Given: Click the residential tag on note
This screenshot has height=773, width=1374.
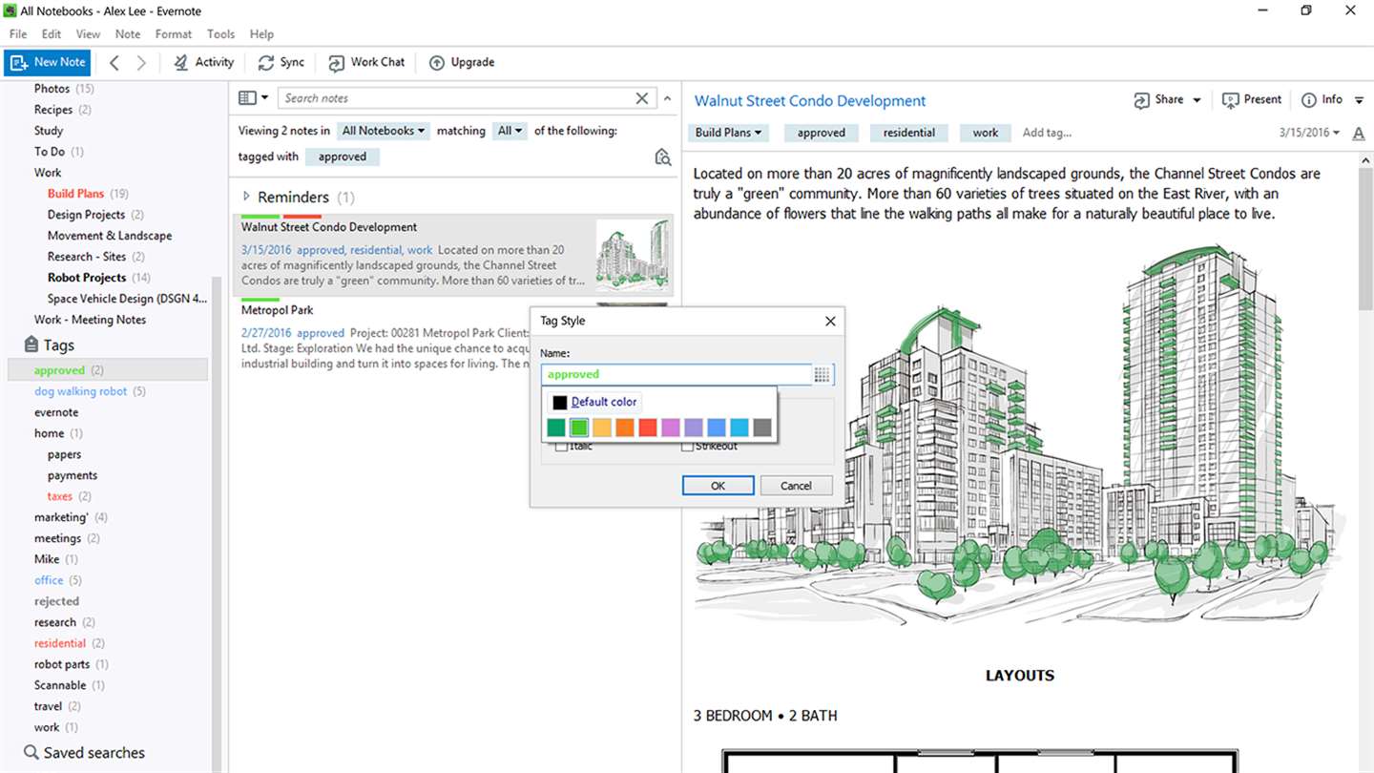Looking at the screenshot, I should tap(909, 133).
